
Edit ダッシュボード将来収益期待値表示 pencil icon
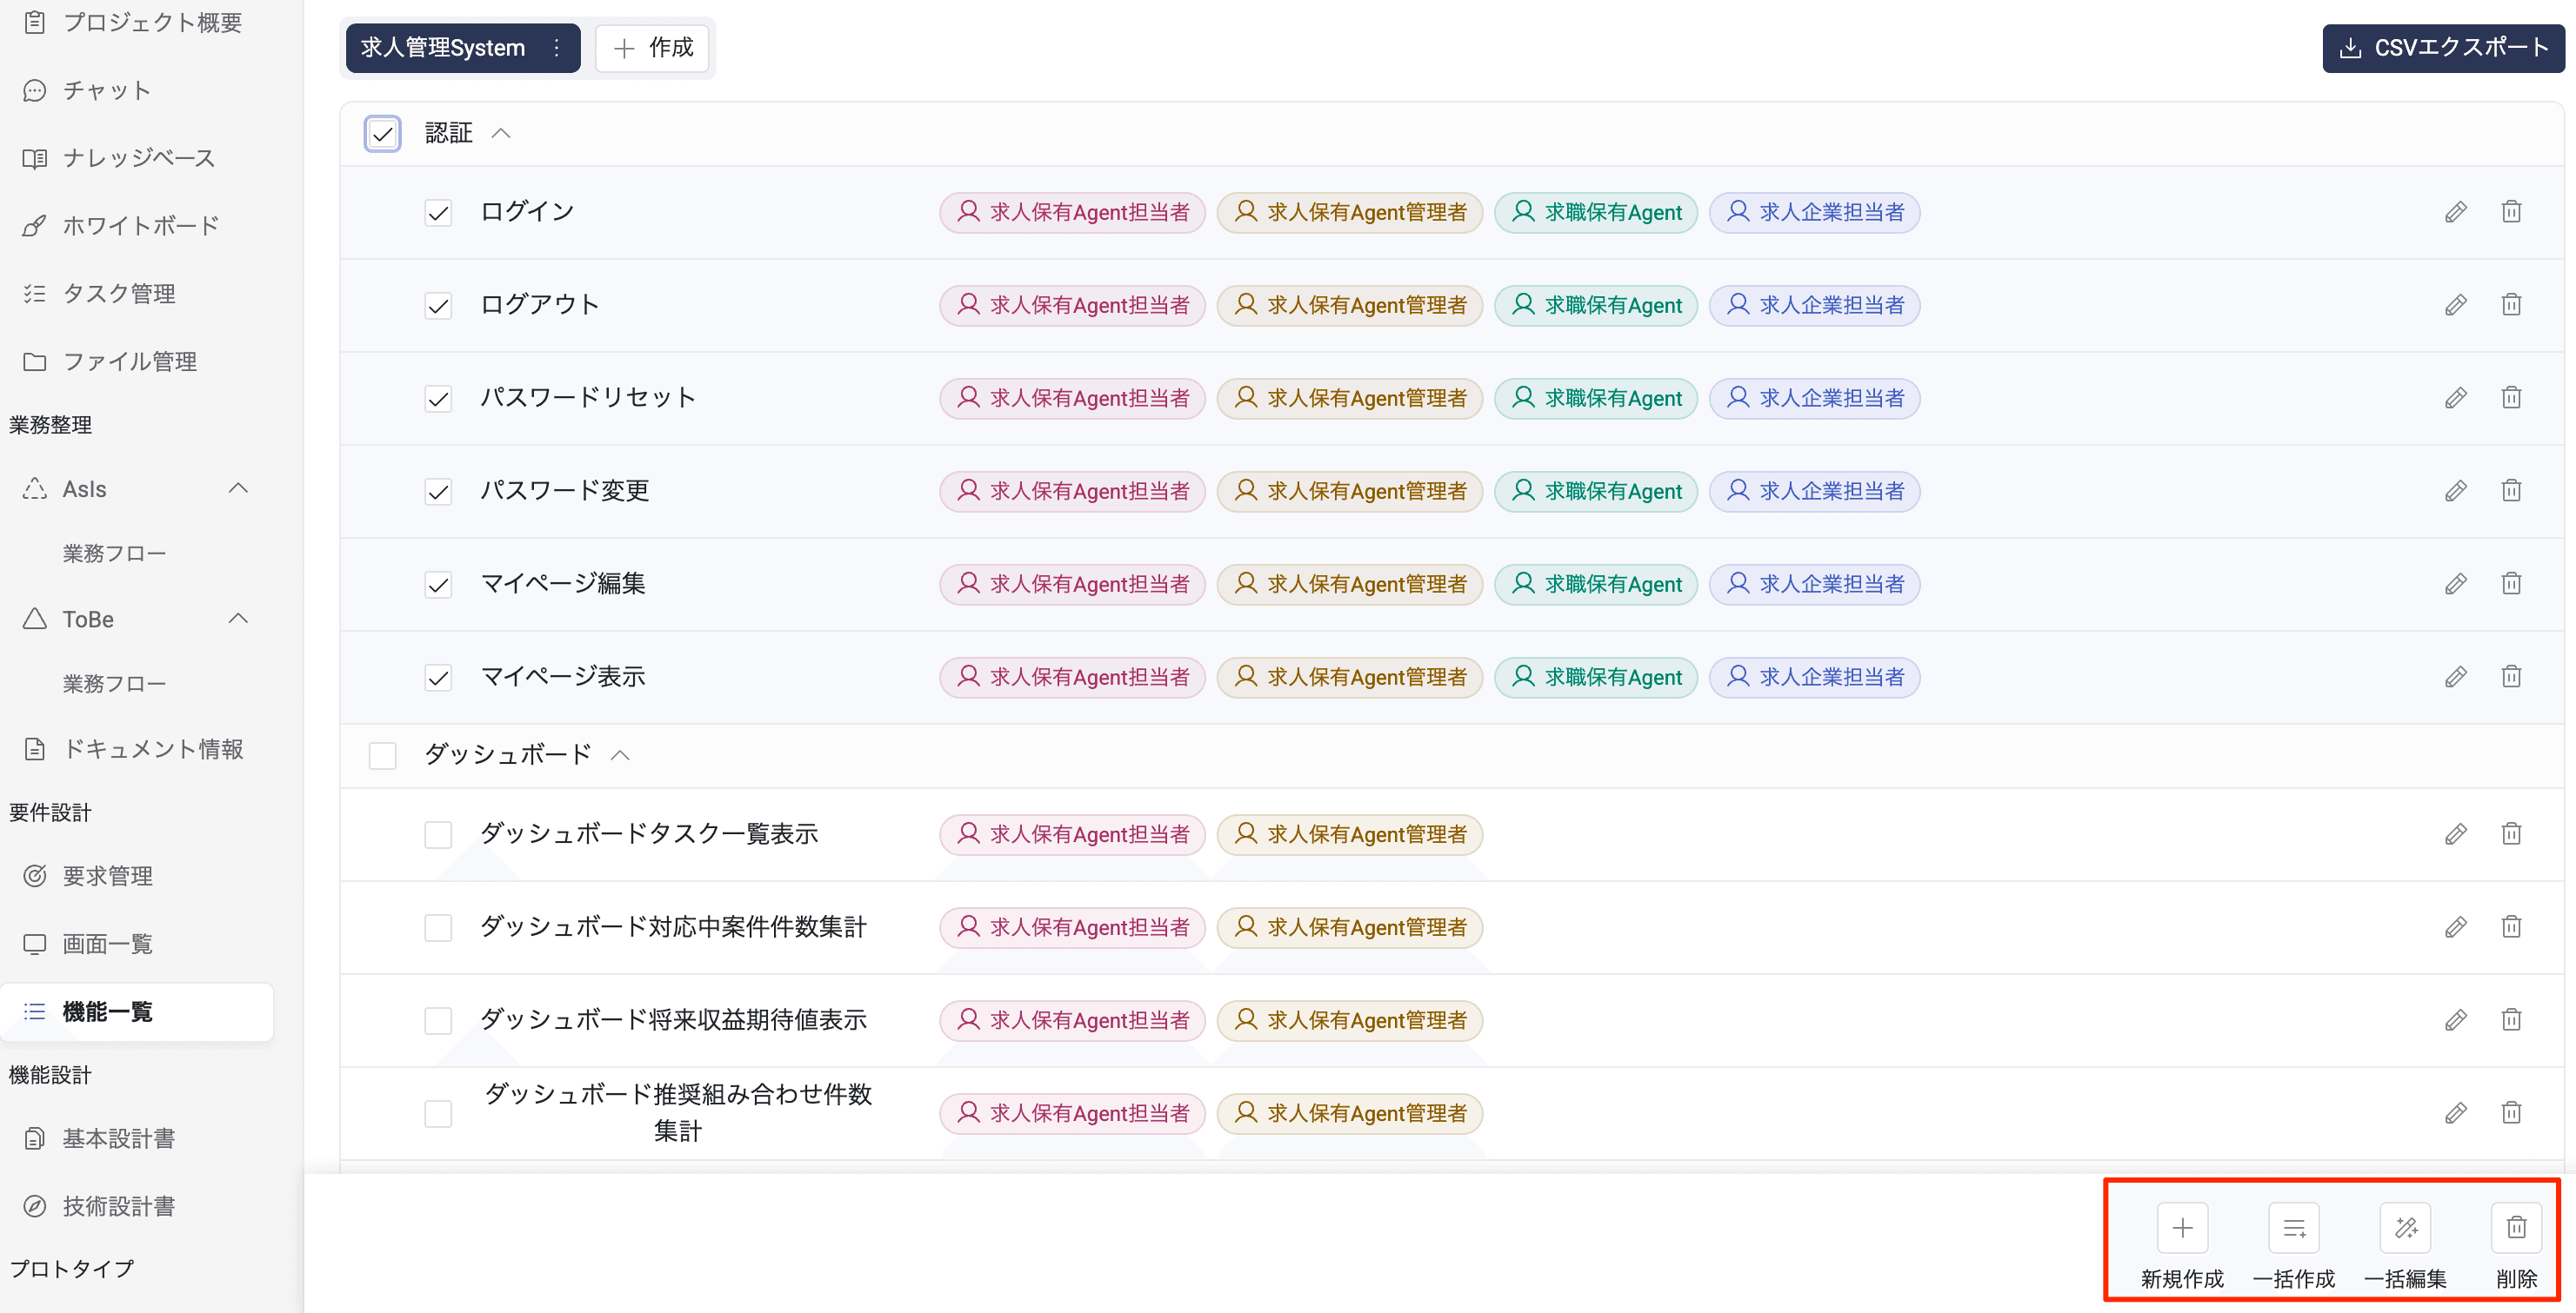(2456, 1019)
